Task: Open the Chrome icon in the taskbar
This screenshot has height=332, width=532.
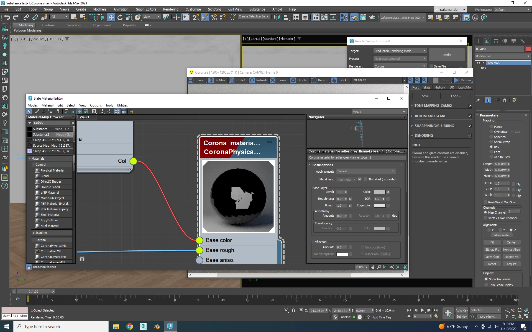Action: (129, 326)
